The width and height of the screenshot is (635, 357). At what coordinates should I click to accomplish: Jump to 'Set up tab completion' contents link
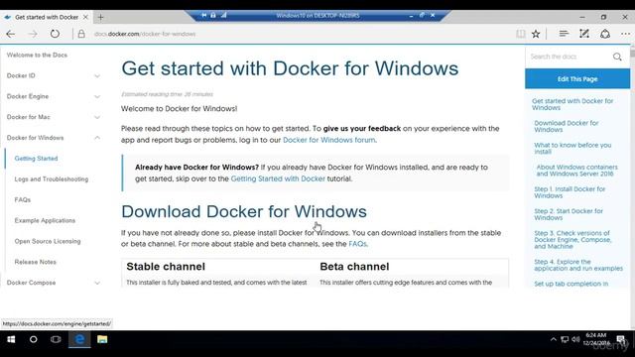(571, 284)
